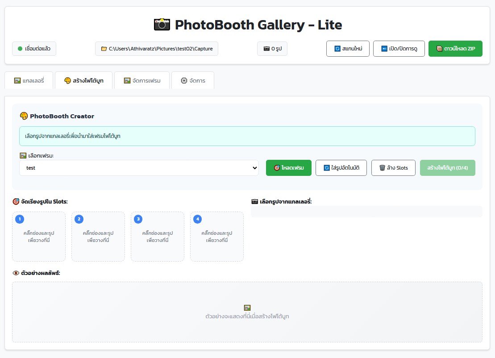Click empty slot 2 placeholder
Image resolution: width=495 pixels, height=358 pixels.
pyautogui.click(x=98, y=237)
